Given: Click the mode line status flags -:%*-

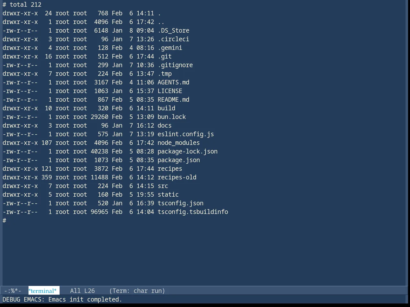Looking at the screenshot, I should pyautogui.click(x=13, y=291).
